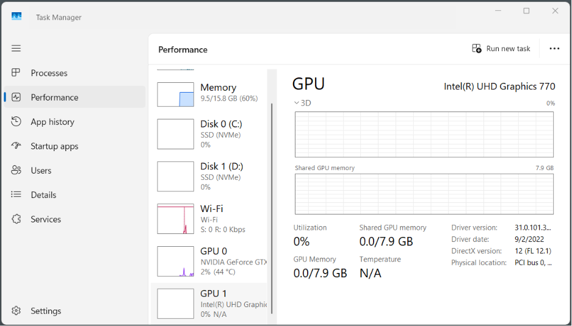Viewport: 572px width, 326px height.
Task: Open the App history page
Action: [75, 122]
